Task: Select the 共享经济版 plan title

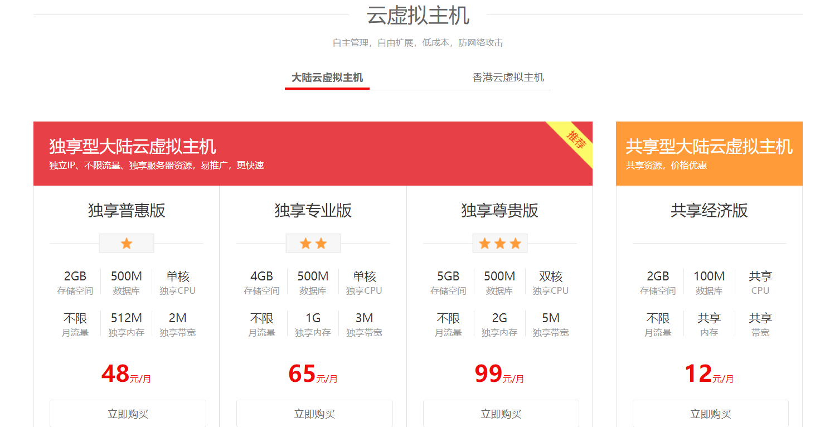Action: pyautogui.click(x=709, y=211)
